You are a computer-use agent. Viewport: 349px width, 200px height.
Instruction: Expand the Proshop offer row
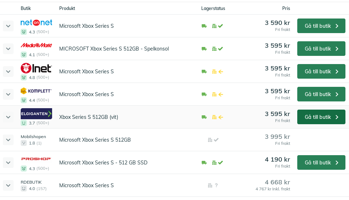tap(8, 163)
